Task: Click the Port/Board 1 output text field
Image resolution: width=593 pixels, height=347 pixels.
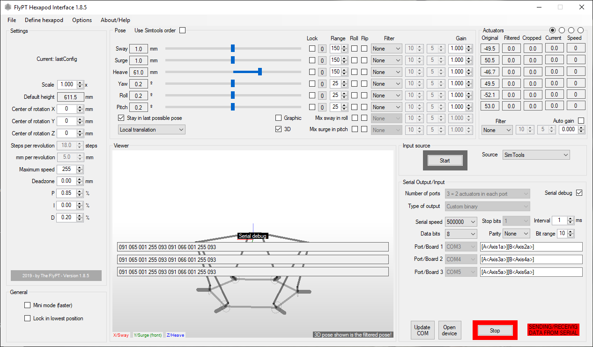Action: click(x=531, y=247)
